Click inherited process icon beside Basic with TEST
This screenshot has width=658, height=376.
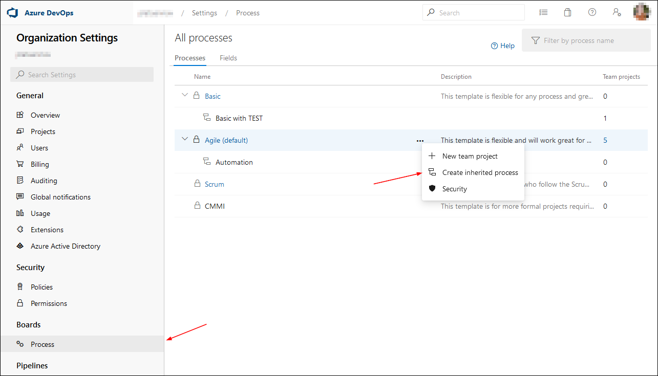207,118
